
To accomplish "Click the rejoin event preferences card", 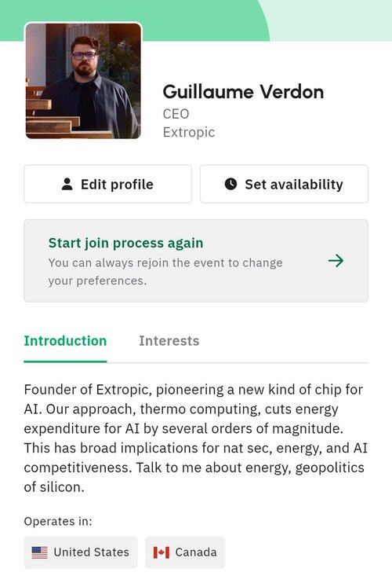I will (196, 261).
